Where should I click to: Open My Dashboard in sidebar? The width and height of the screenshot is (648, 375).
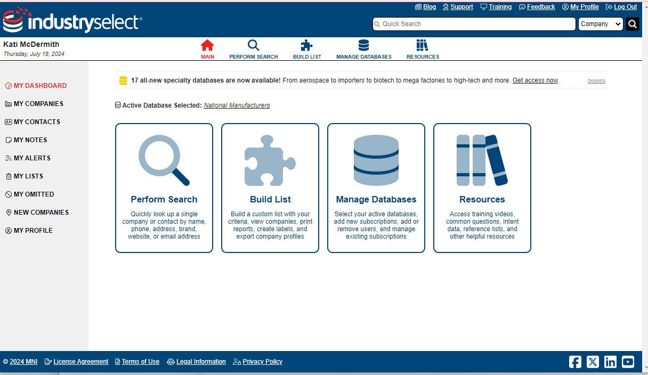pos(36,86)
